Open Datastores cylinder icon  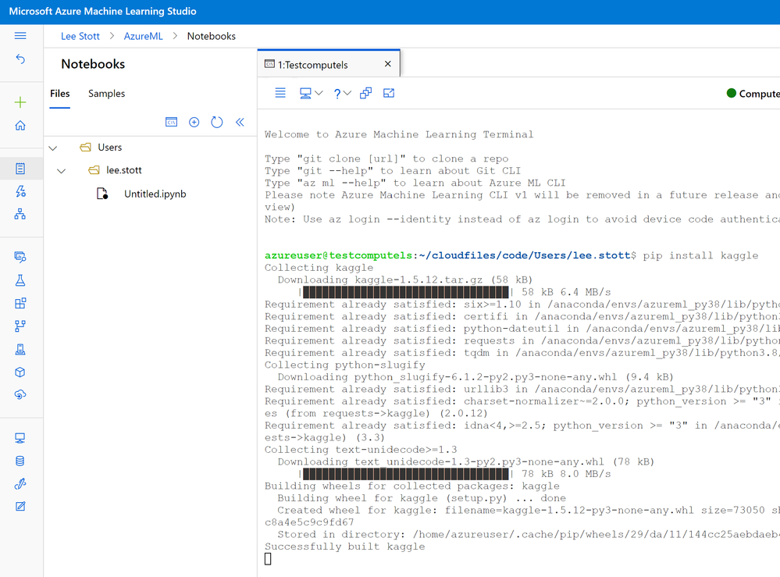[20, 461]
